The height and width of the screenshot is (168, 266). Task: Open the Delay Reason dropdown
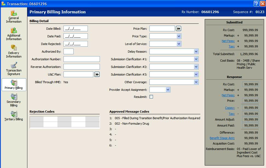click(196, 51)
